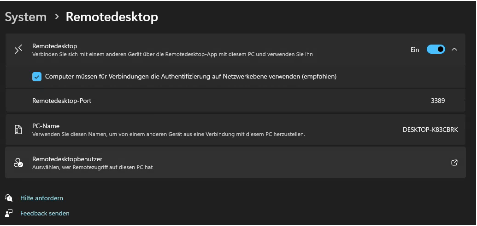This screenshot has width=477, height=226.
Task: Open the Remotedesktopbenutzer settings row
Action: tap(230, 163)
